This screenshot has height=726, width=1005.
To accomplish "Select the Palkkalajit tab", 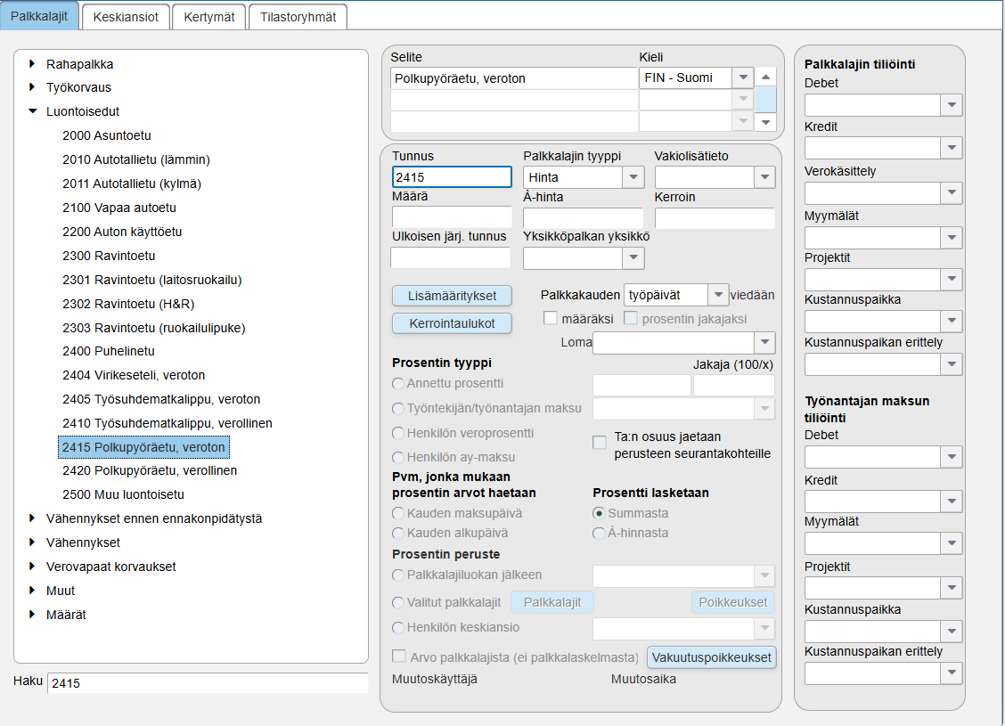I will coord(39,16).
